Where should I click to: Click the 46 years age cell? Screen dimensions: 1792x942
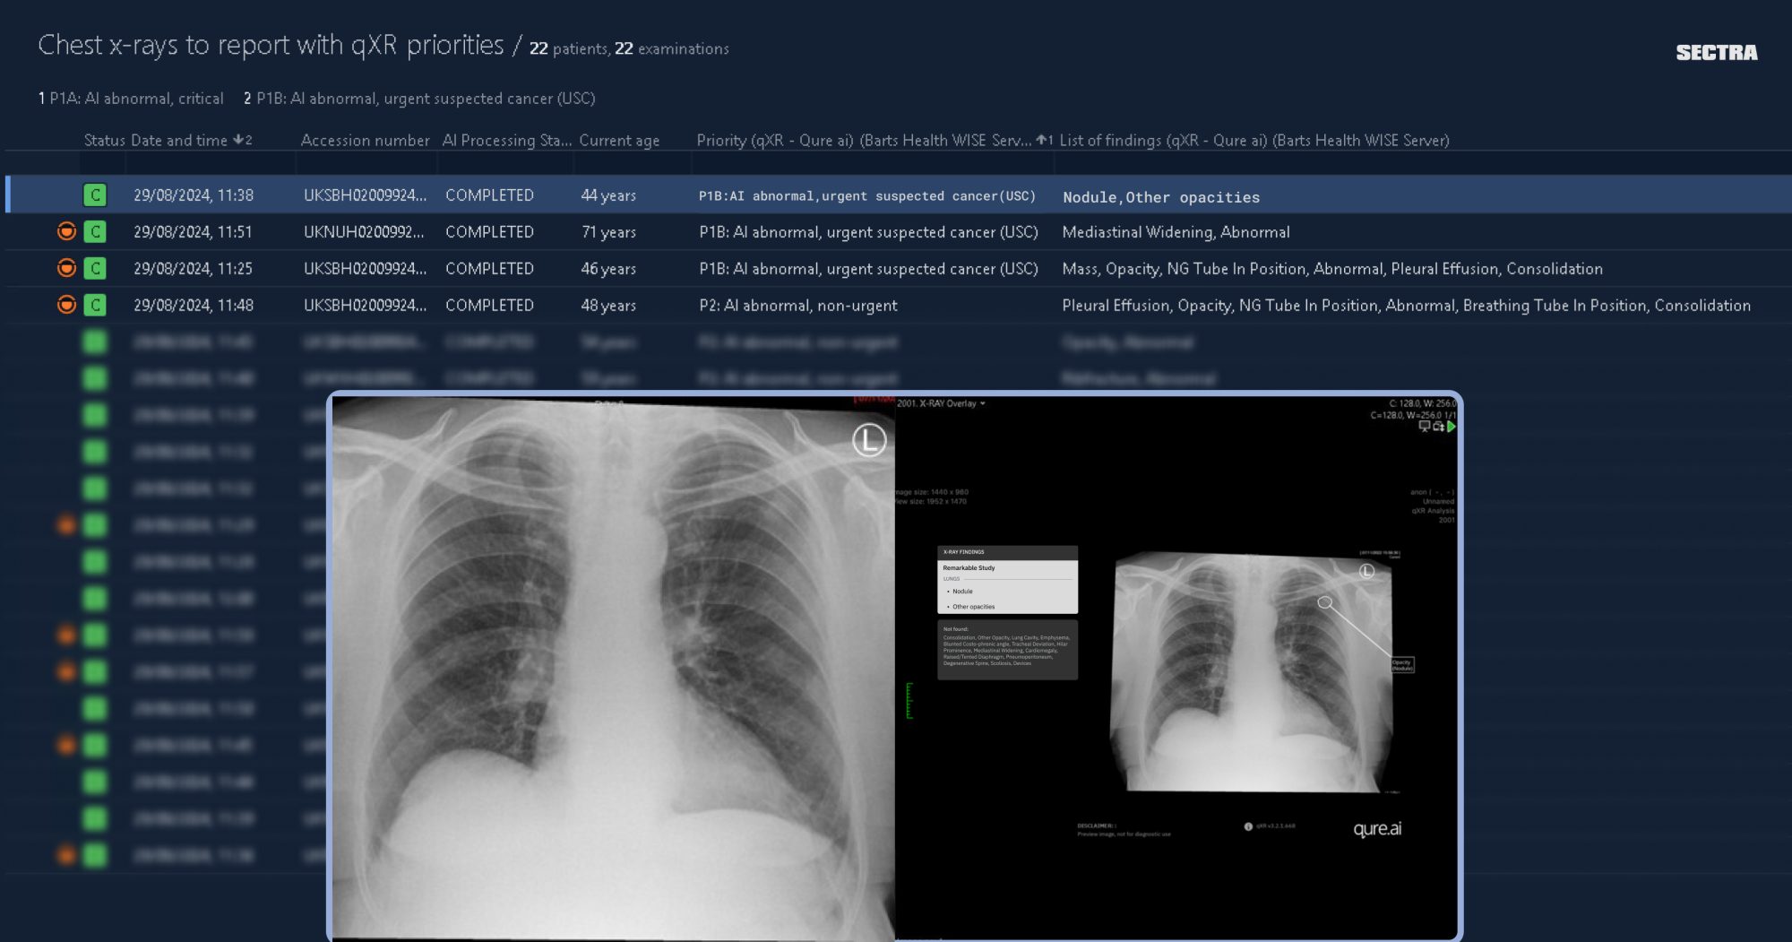pyautogui.click(x=608, y=268)
